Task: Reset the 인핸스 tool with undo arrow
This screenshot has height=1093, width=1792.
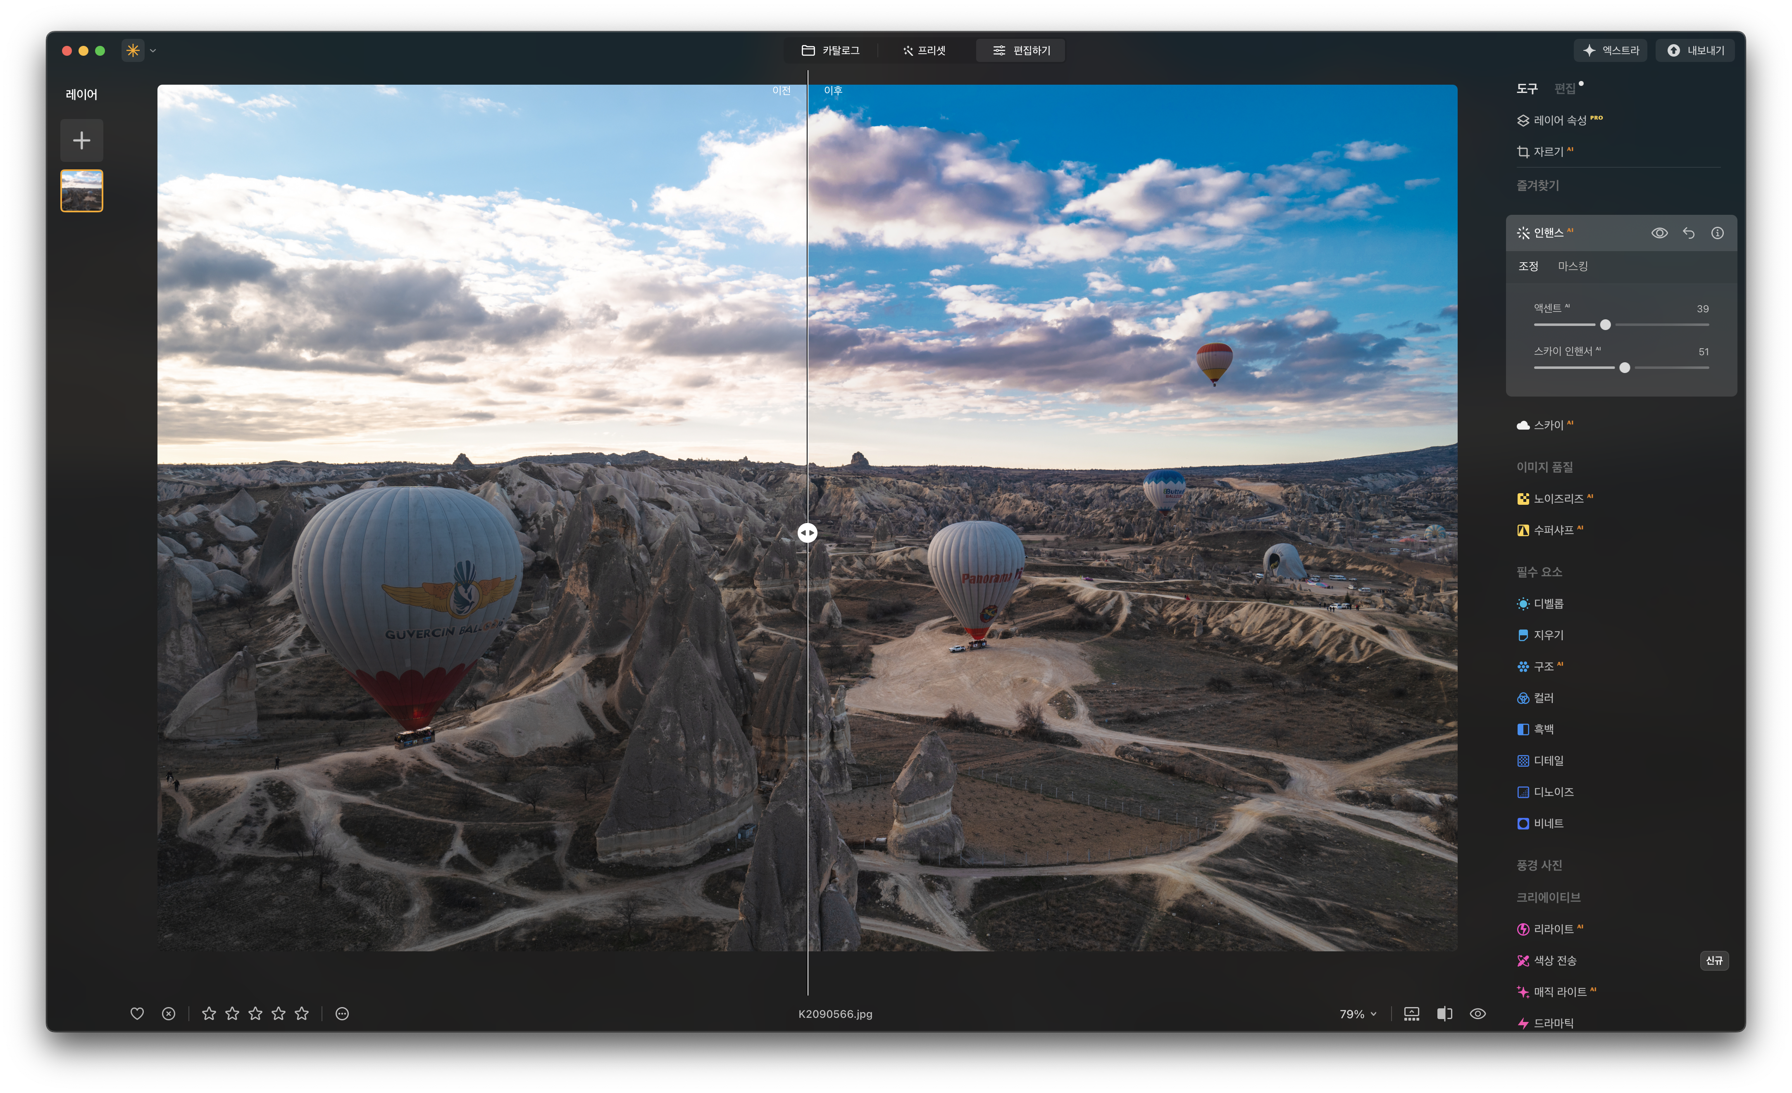Action: [1688, 233]
